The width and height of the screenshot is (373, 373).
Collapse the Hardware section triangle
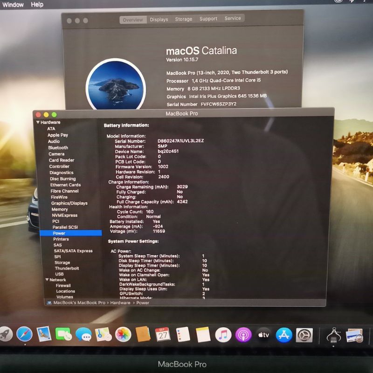point(38,122)
